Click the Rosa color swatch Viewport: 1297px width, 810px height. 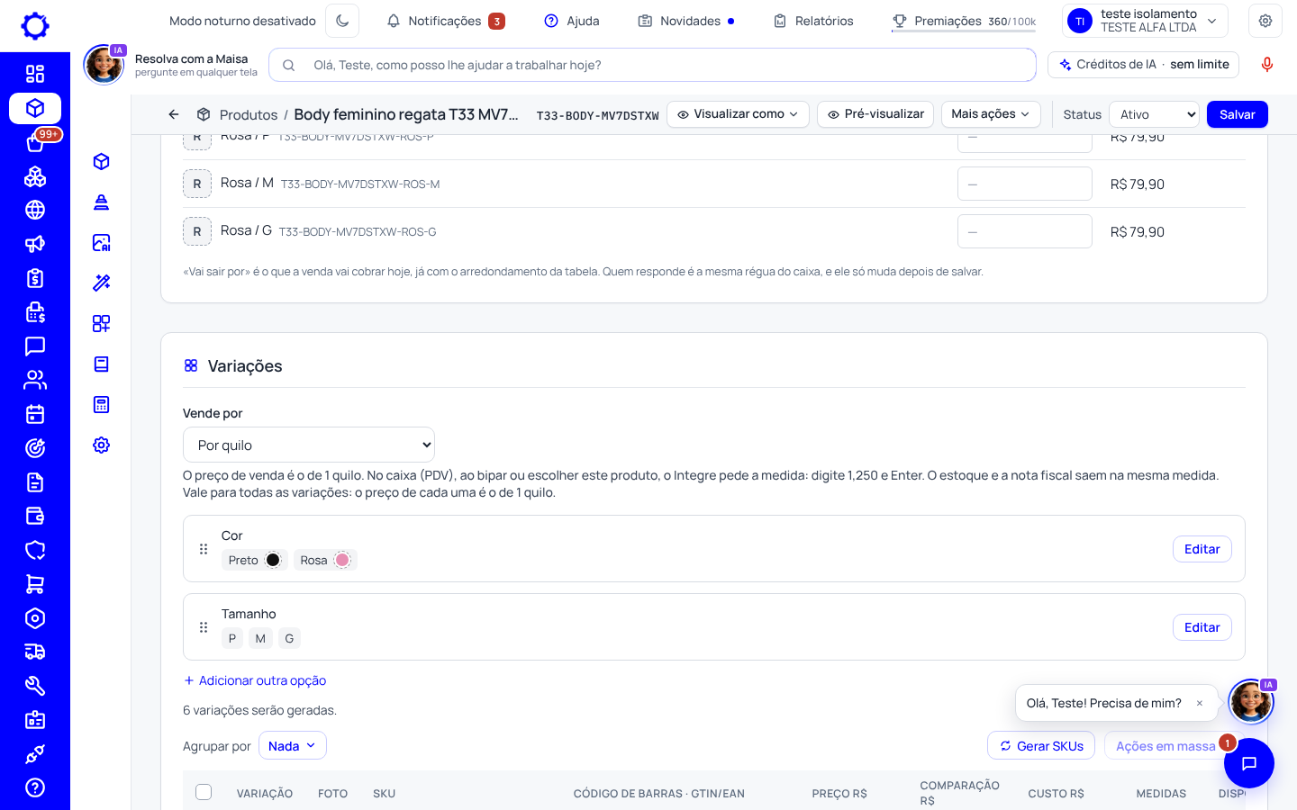click(x=342, y=560)
